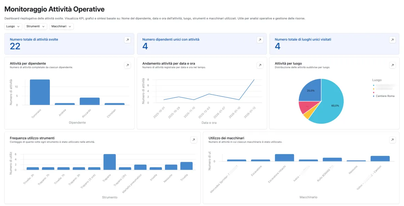Viewport: 404px width, 206px height.
Task: Click the Christian bar in the employee chart
Action: (114, 104)
